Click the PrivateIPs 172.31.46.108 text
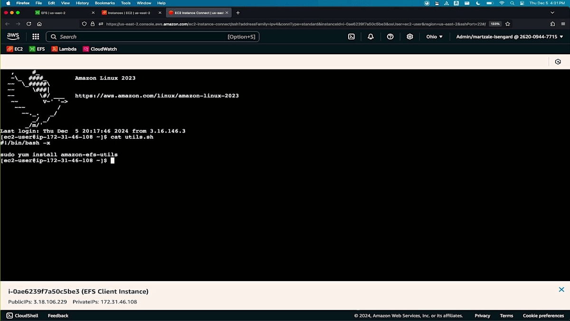 click(105, 302)
